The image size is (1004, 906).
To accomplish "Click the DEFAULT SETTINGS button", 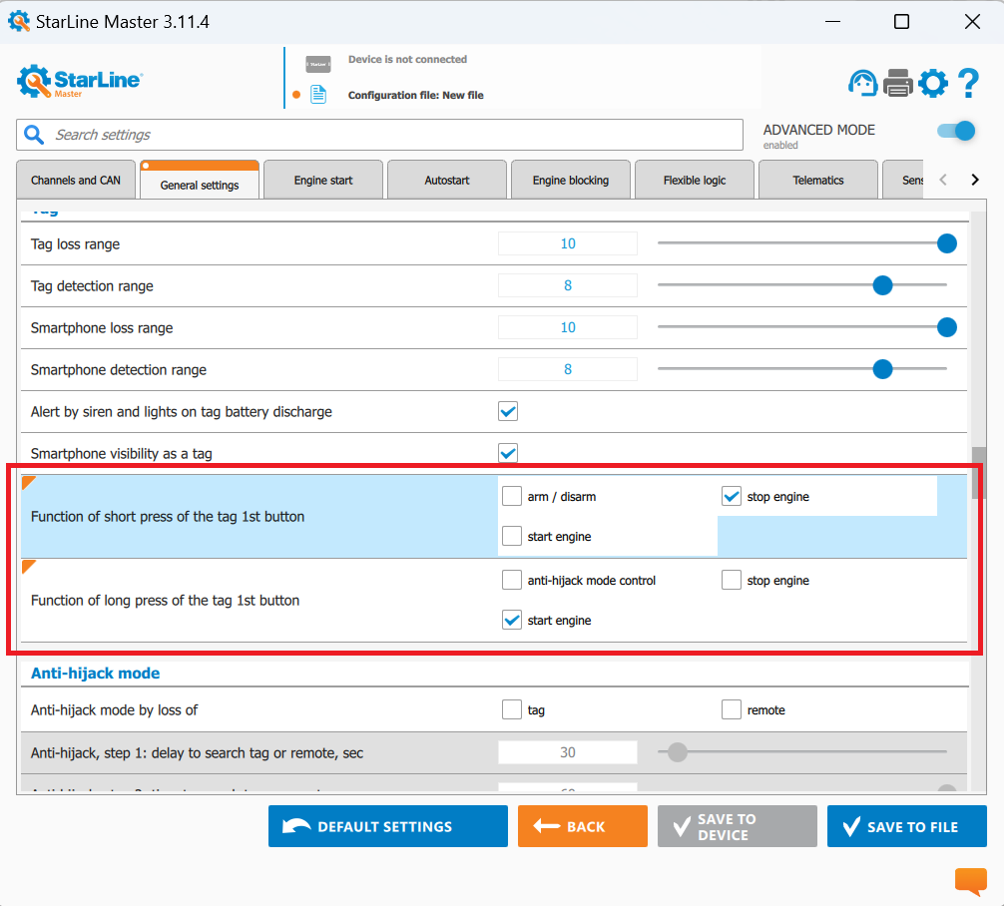I will coord(388,826).
